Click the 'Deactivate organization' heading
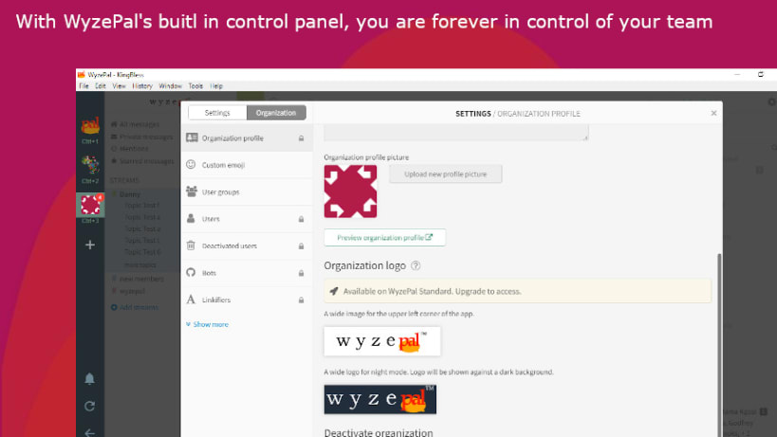 pos(379,432)
